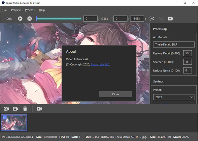Expand the A.I. Models Theia-Detail dropdown
Screen dimensions: 198x141
pyautogui.click(x=174, y=44)
